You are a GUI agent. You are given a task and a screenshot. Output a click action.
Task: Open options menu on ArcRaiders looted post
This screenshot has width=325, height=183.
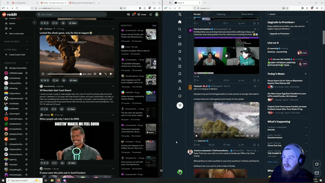[x=113, y=29]
